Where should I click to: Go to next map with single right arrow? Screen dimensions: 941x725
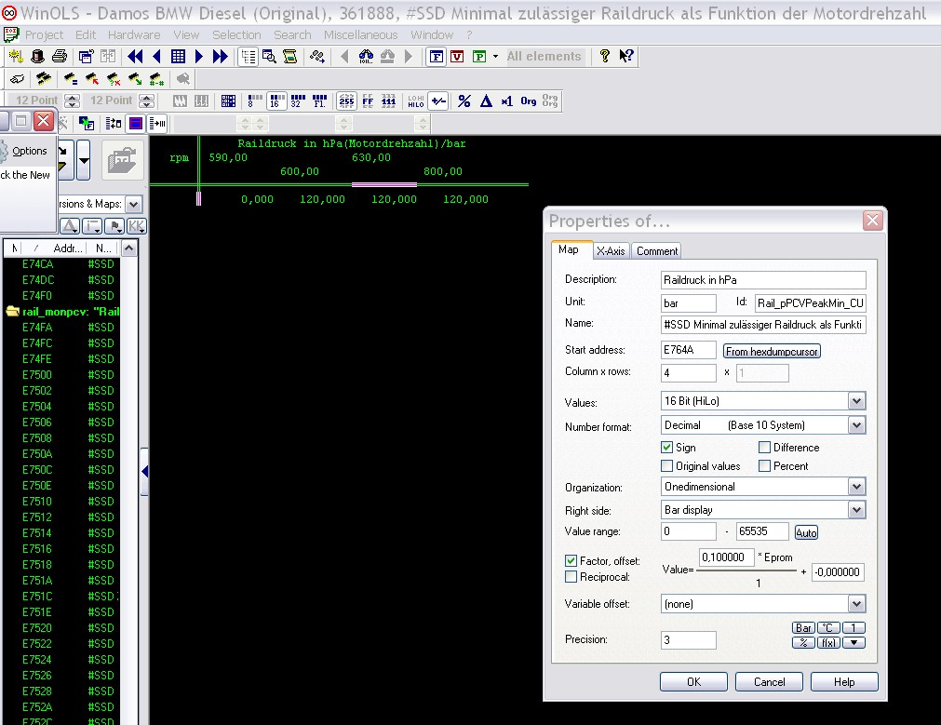(199, 57)
